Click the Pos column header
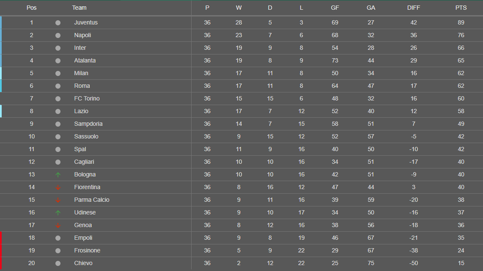Image resolution: width=483 pixels, height=271 pixels. tap(31, 8)
